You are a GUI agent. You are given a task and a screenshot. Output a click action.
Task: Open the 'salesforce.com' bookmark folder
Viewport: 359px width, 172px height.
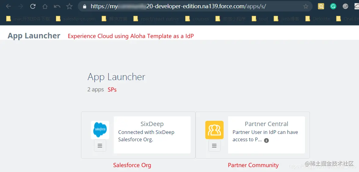[x=76, y=19]
